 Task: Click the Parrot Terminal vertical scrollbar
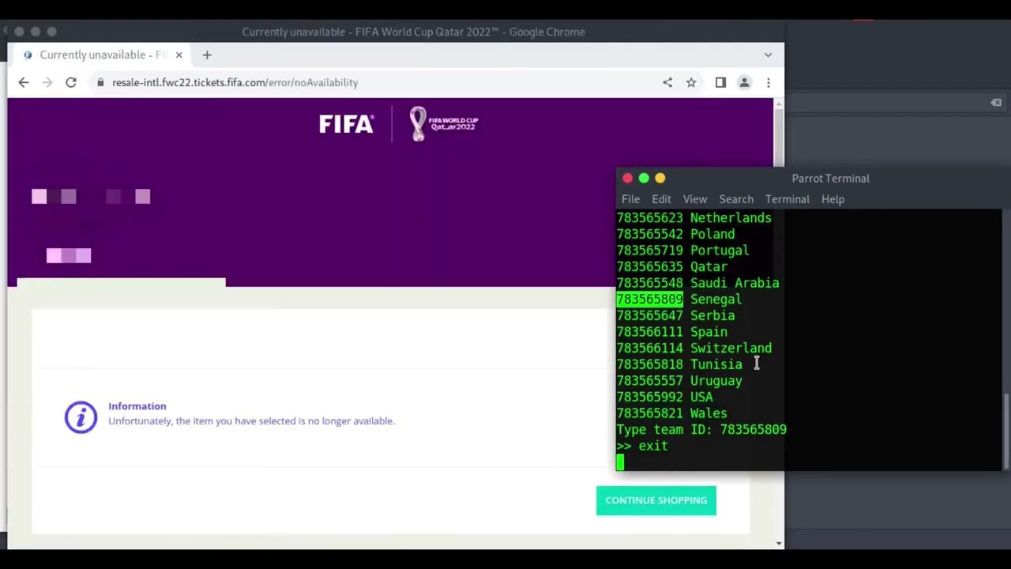(x=1006, y=430)
